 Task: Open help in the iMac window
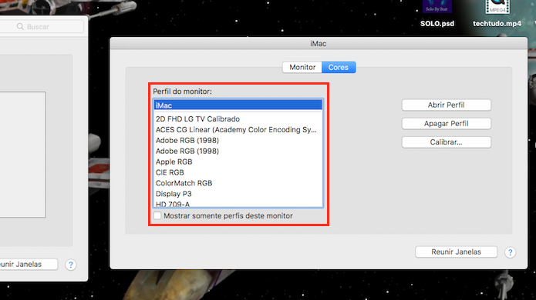(x=510, y=252)
